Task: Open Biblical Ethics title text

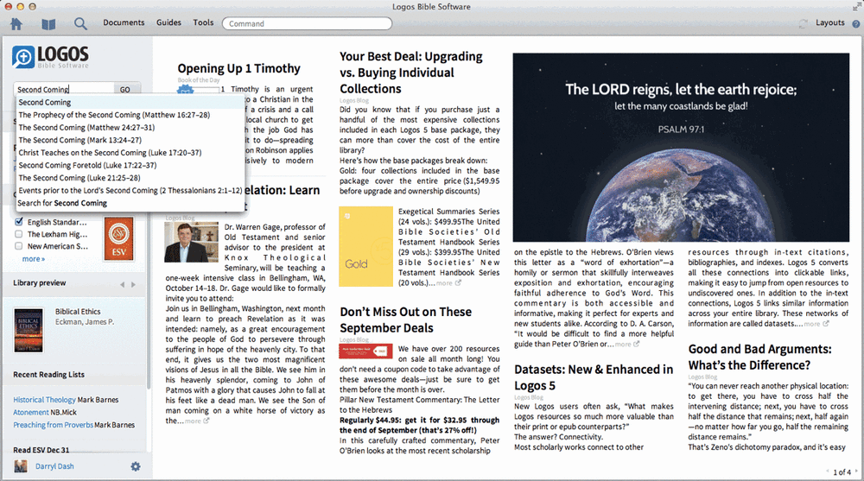Action: [x=78, y=312]
